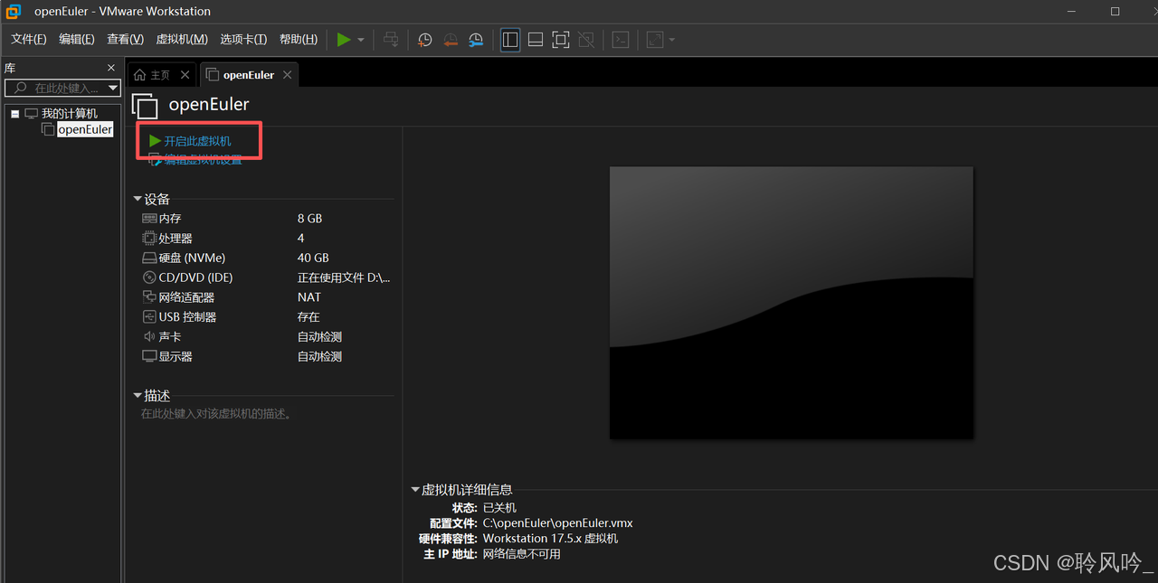Viewport: 1158px width, 583px height.
Task: Open the 查看(V) menu
Action: [125, 40]
